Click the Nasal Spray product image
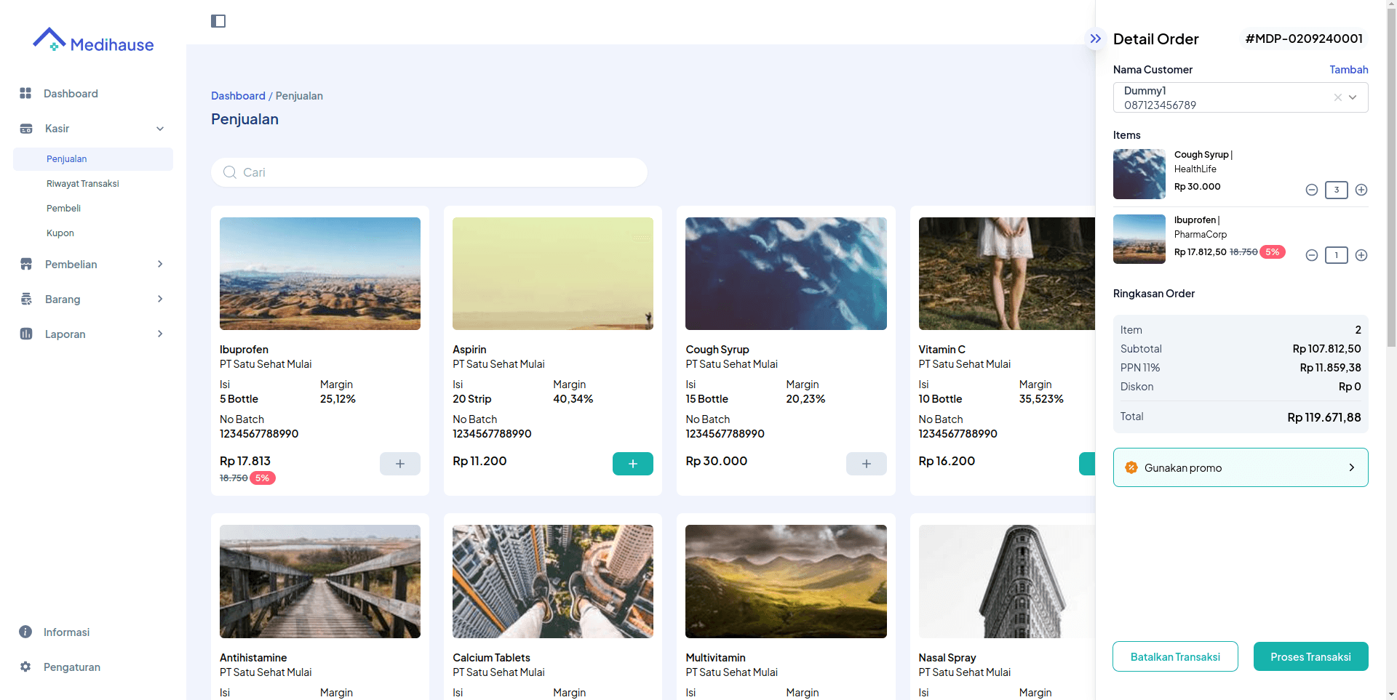1397x700 pixels. click(x=1007, y=582)
